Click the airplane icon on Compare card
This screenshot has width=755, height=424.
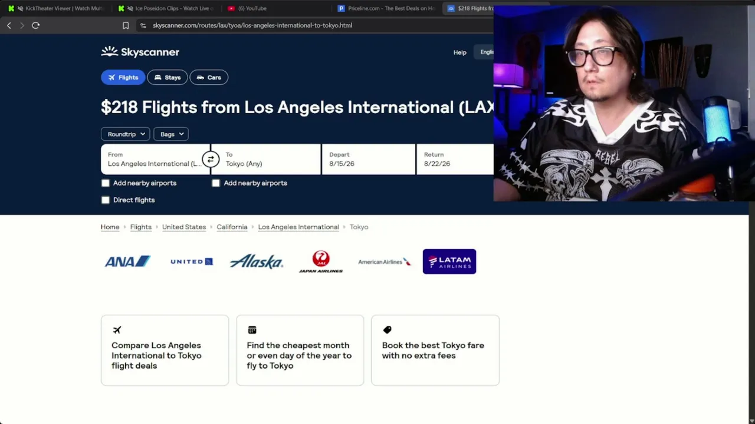pos(117,330)
